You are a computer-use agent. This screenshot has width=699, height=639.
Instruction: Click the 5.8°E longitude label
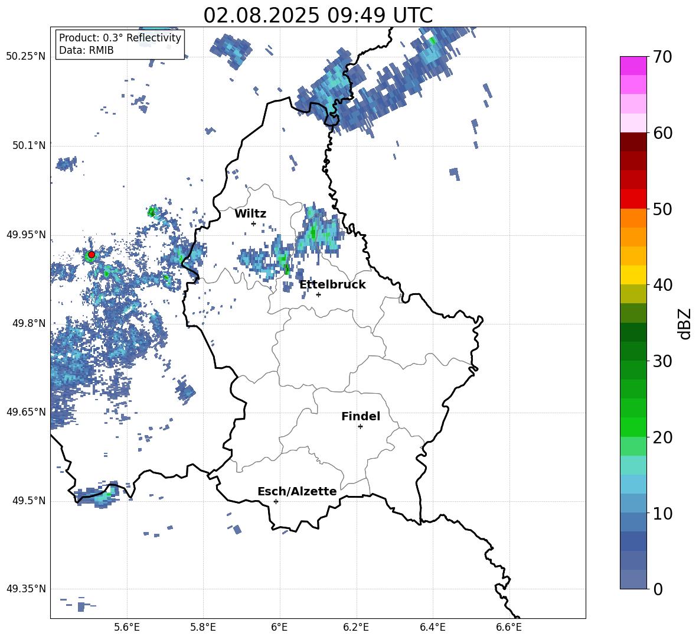point(203,627)
